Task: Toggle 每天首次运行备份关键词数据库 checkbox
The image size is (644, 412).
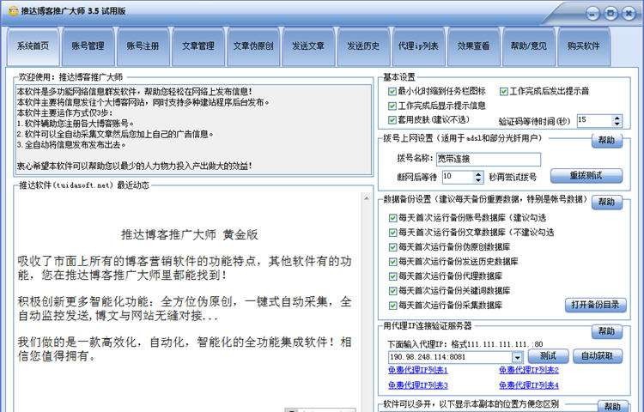Action: 392,291
